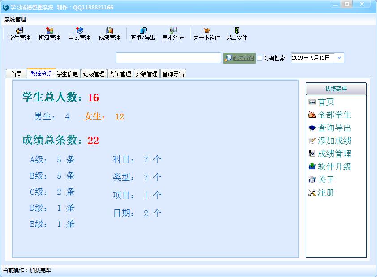This screenshot has height=277, width=377.
Task: Click the 快捷菜单 header button
Action: tap(336, 89)
